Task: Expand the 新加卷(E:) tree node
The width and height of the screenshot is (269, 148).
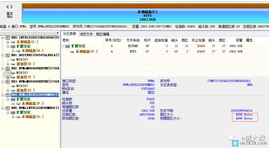Action: click(8, 64)
